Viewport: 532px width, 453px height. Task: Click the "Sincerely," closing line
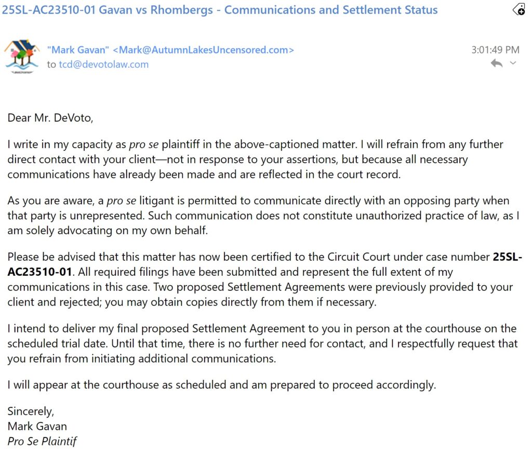[x=31, y=411]
